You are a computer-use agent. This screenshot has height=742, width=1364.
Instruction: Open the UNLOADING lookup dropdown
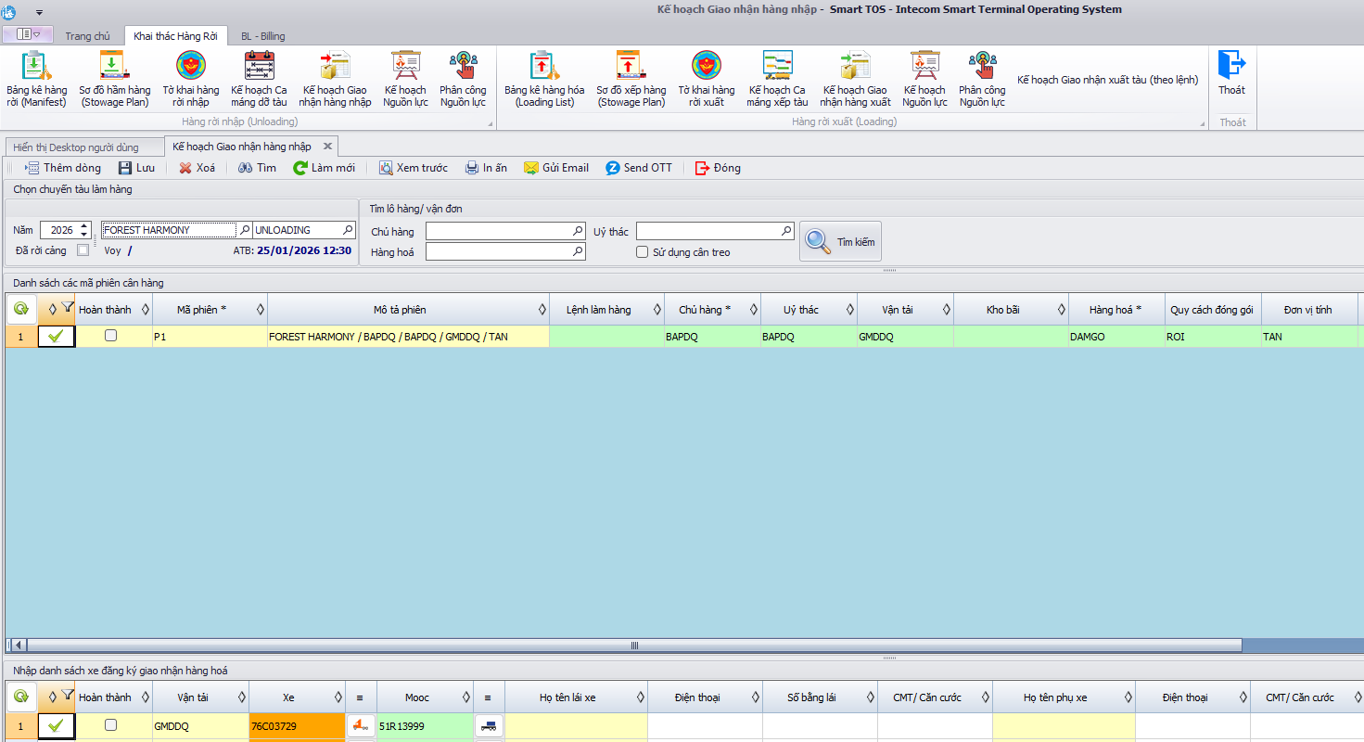pyautogui.click(x=348, y=230)
